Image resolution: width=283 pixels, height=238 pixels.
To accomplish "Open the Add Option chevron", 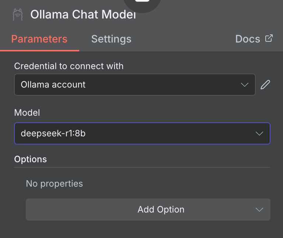I will [259, 210].
